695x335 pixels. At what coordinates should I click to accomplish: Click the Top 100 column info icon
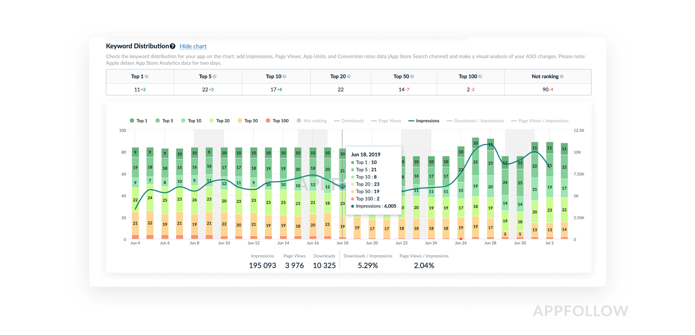[480, 77]
